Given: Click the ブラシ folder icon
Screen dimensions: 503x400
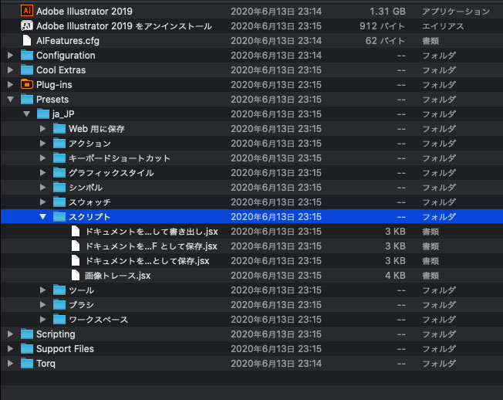Looking at the screenshot, I should click(x=59, y=305).
